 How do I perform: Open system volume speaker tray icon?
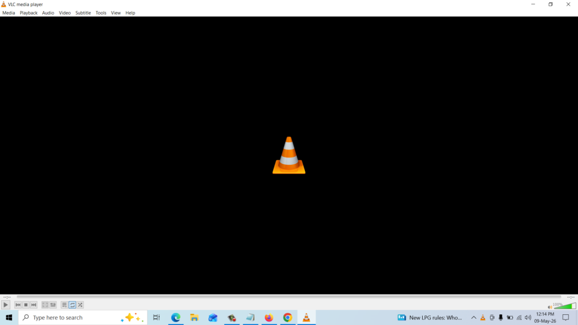point(528,317)
